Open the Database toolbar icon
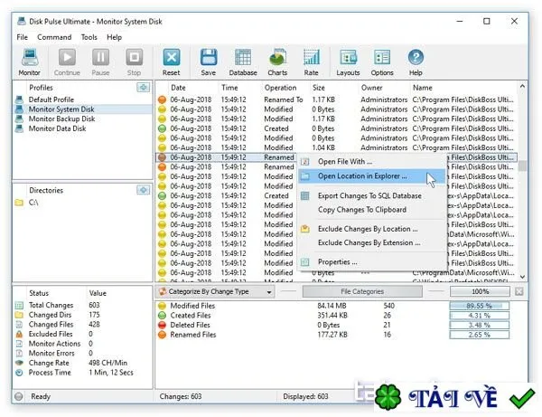 [243, 58]
